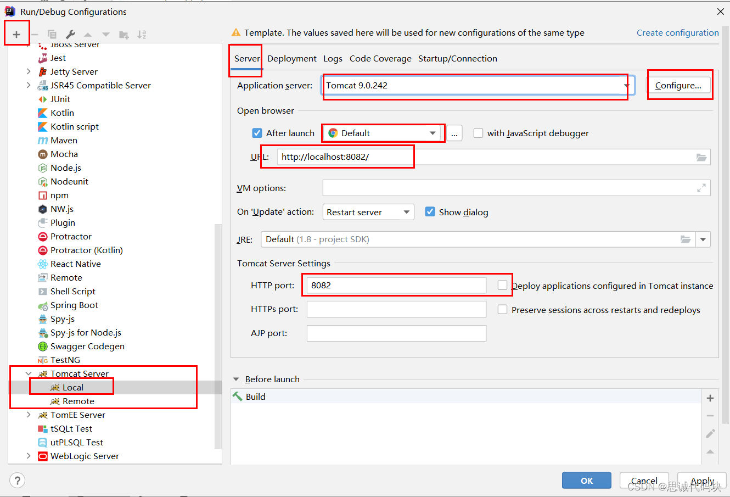Click the OK button
This screenshot has height=497, width=730.
pos(587,481)
